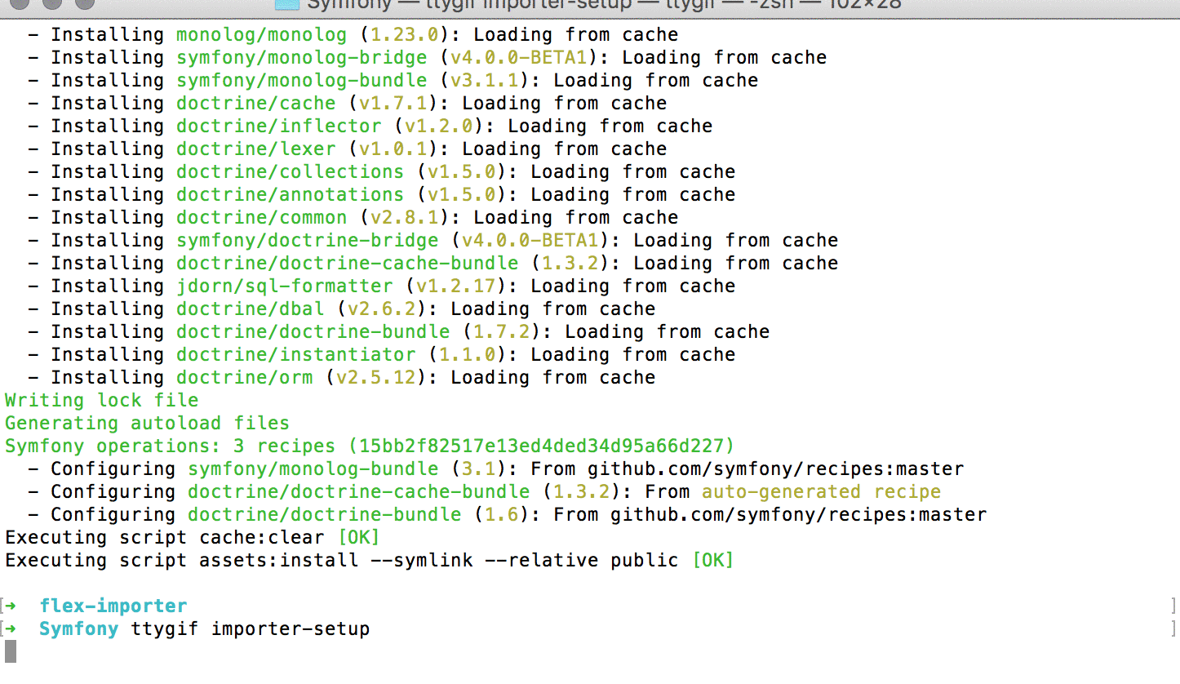1180x684 pixels.
Task: Click the flex-importer prompt directory
Action: (x=113, y=606)
